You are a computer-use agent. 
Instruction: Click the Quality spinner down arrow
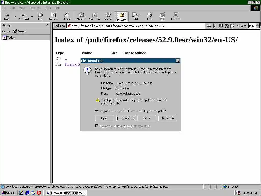pyautogui.click(x=258, y=27)
